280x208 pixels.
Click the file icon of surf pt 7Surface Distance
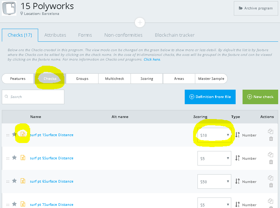23,204
